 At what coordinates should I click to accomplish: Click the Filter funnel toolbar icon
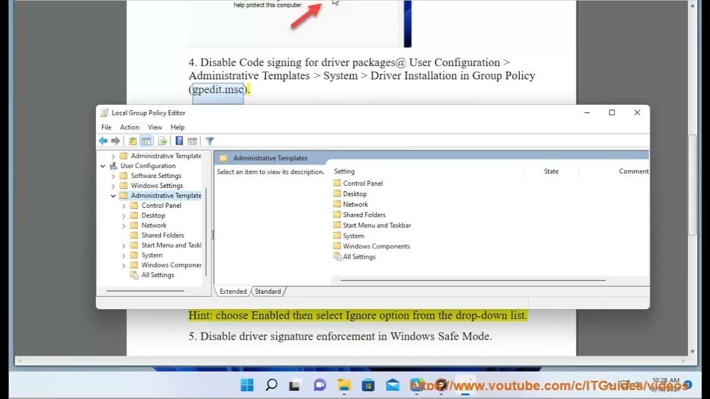click(210, 141)
